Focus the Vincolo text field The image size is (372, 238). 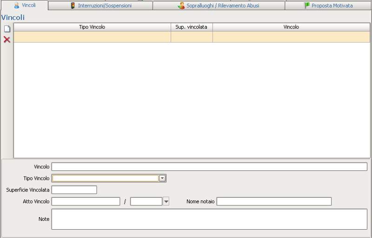point(209,167)
